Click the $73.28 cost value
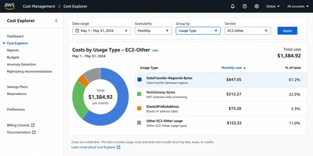The width and height of the screenshot is (313, 156). click(235, 108)
